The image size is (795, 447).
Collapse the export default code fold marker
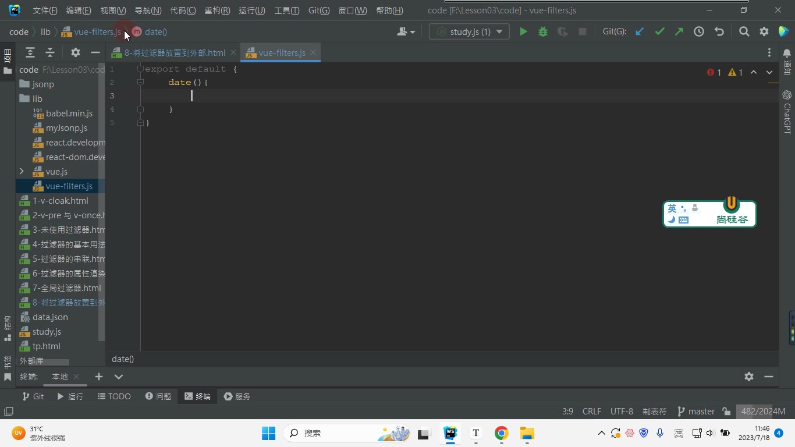[x=140, y=69]
